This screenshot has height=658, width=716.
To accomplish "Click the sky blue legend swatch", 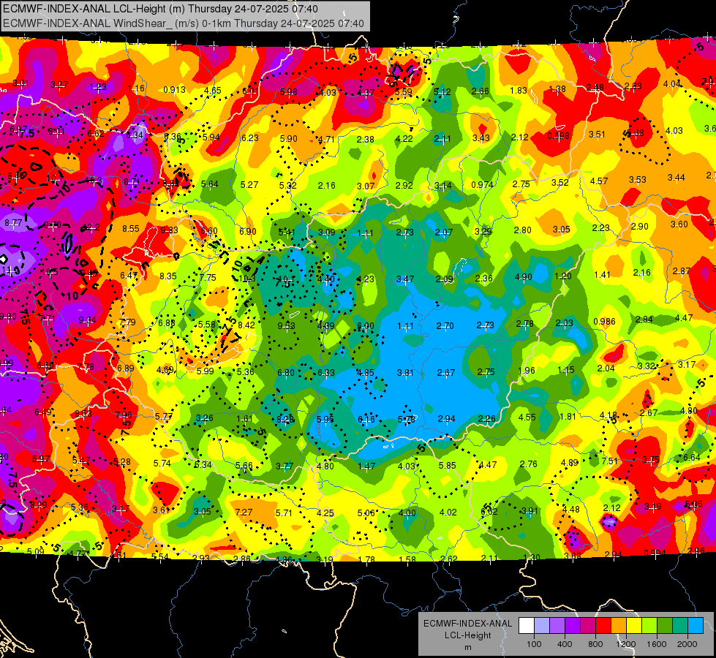I will (x=696, y=626).
